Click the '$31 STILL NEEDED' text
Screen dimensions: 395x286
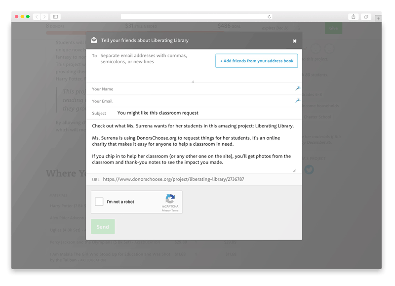(141, 26)
